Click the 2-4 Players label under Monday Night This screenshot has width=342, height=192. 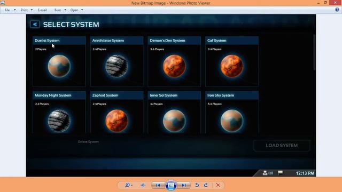pos(42,104)
